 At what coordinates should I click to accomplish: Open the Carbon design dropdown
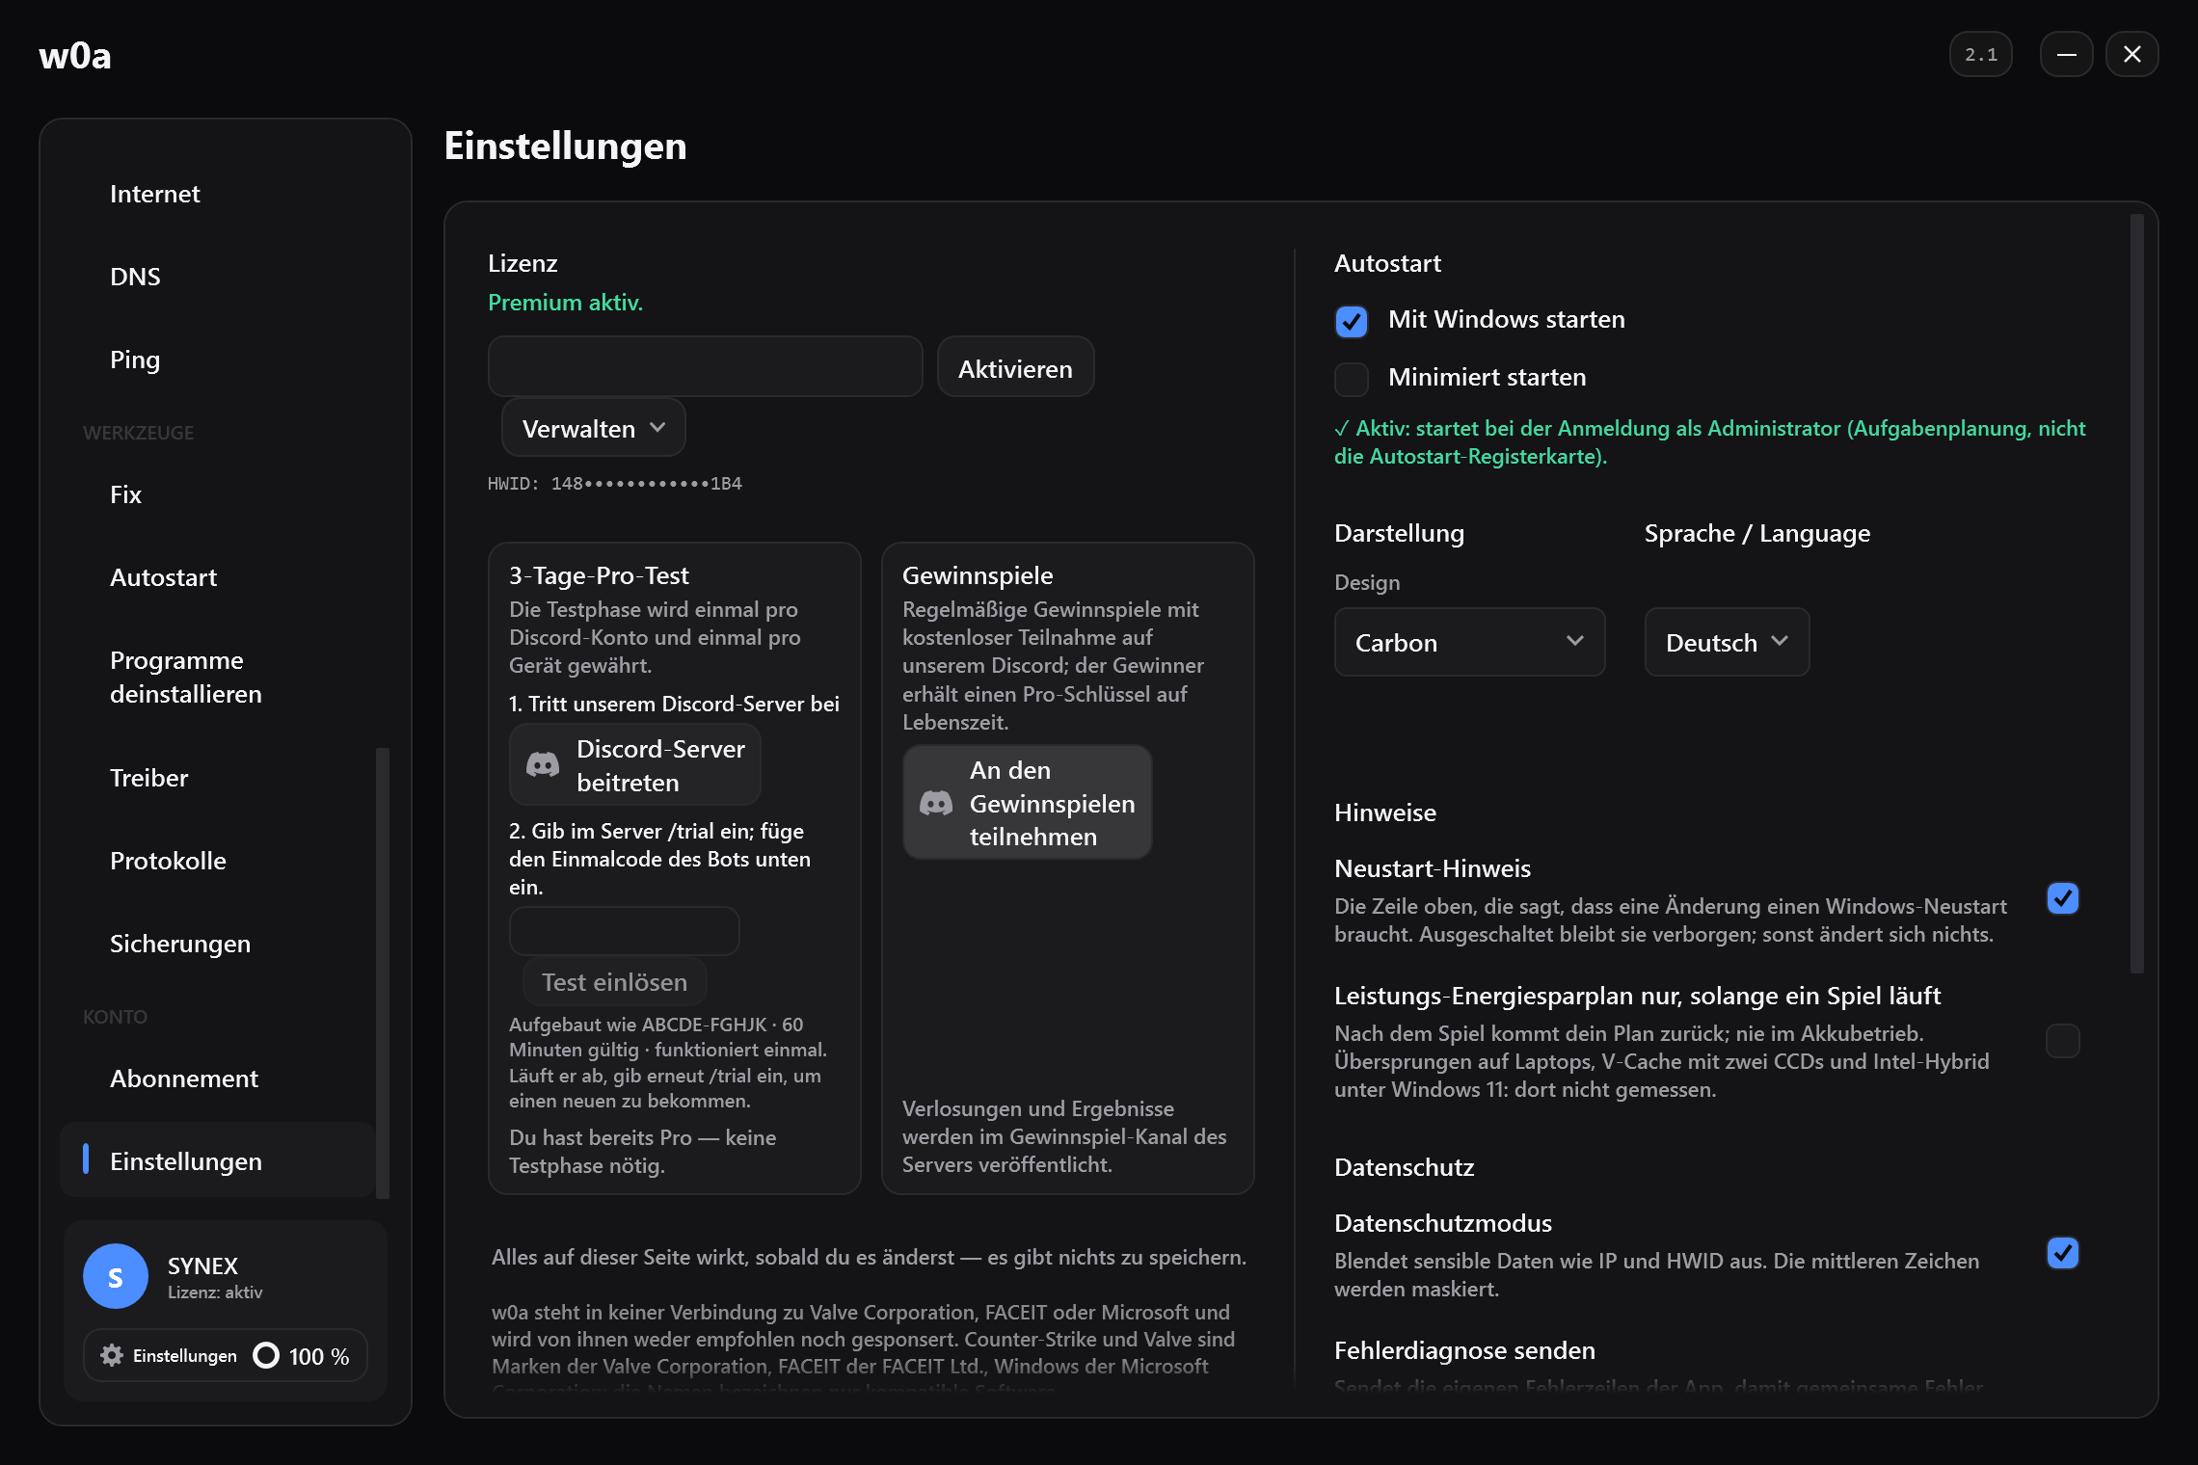tap(1470, 642)
